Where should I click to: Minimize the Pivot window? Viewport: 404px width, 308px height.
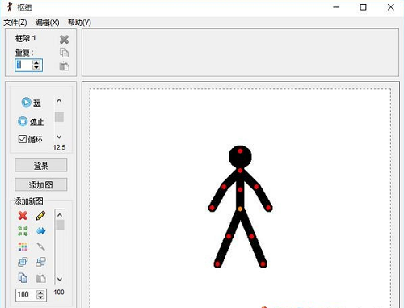336,7
